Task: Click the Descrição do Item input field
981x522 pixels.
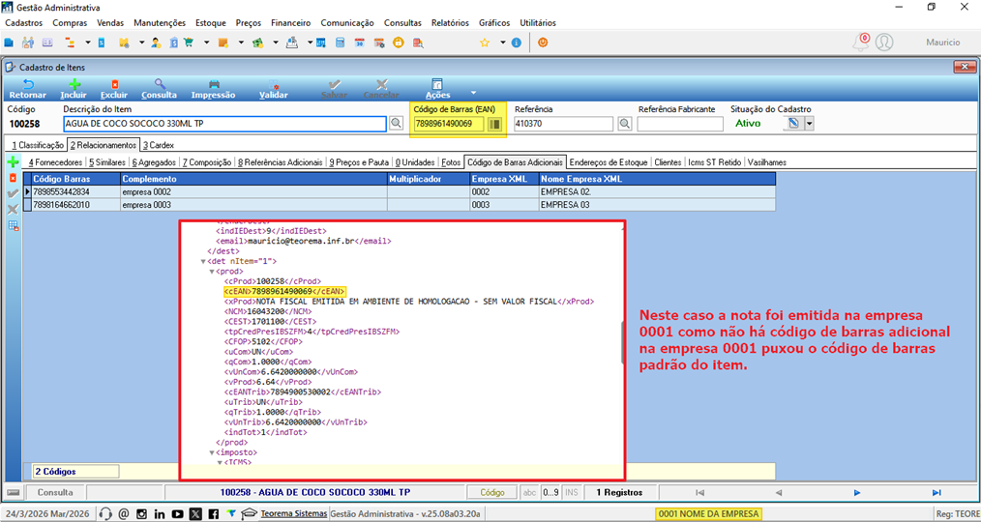Action: pyautogui.click(x=225, y=124)
